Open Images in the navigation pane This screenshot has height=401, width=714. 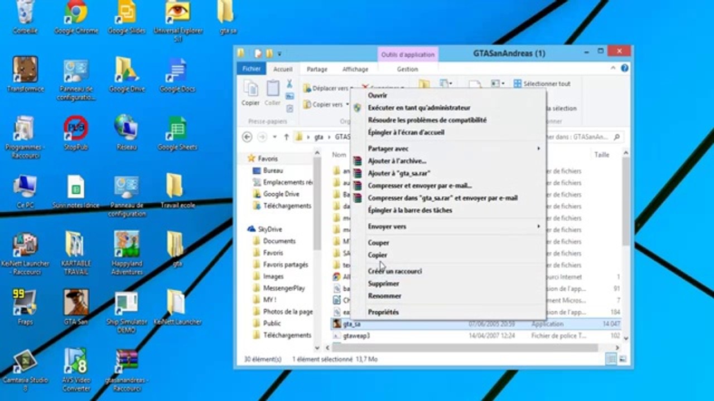pos(273,276)
